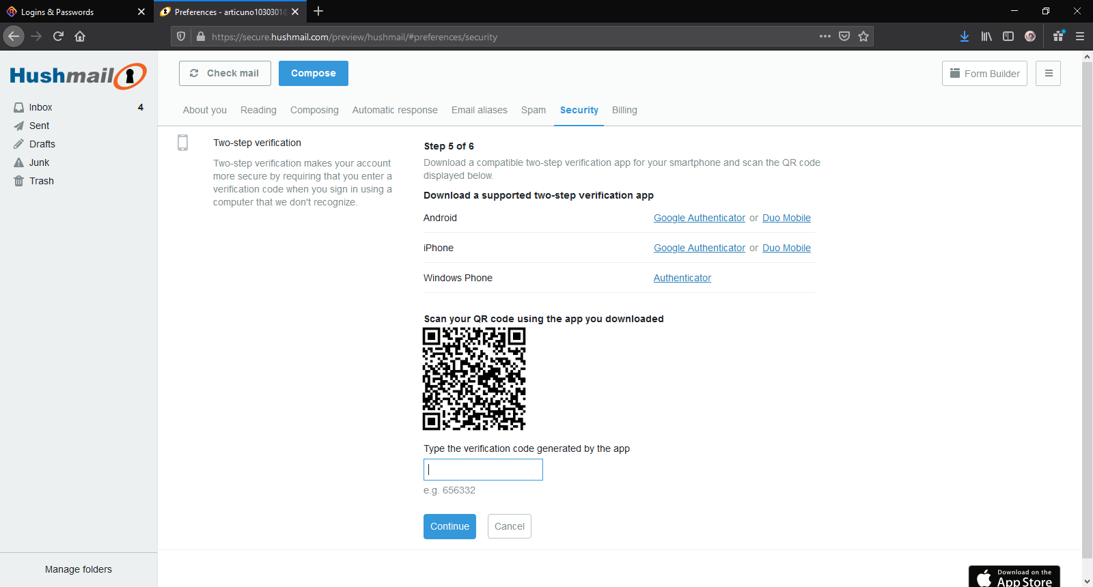Screen dimensions: 1093x587
Task: Focus the verification code input field
Action: coord(483,470)
